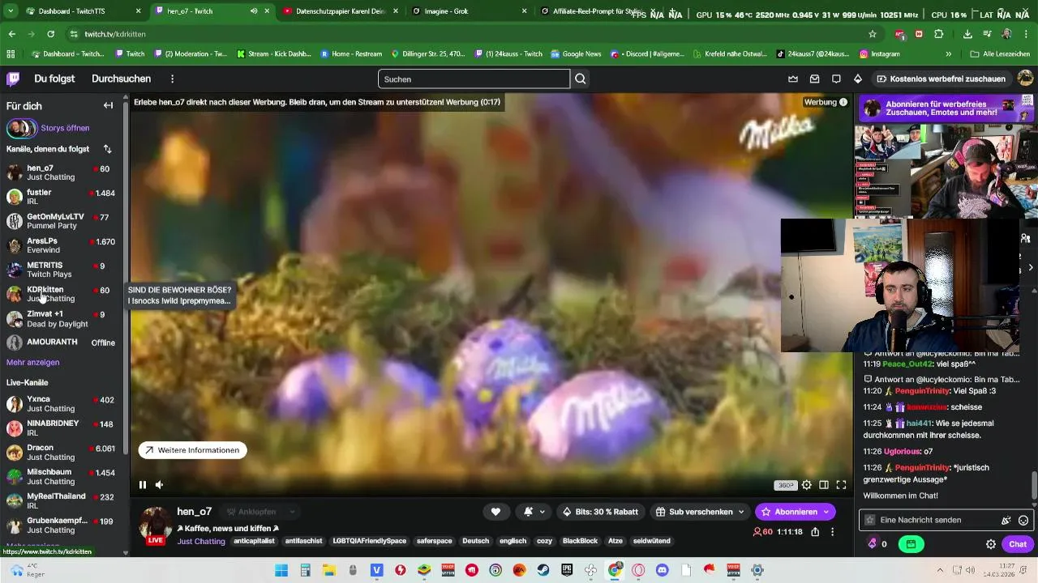
Task: Show more bookmarks chevron
Action: (948, 53)
